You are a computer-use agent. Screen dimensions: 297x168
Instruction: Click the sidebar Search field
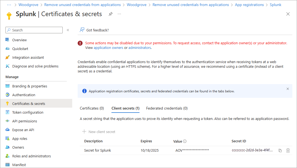pyautogui.click(x=34, y=30)
